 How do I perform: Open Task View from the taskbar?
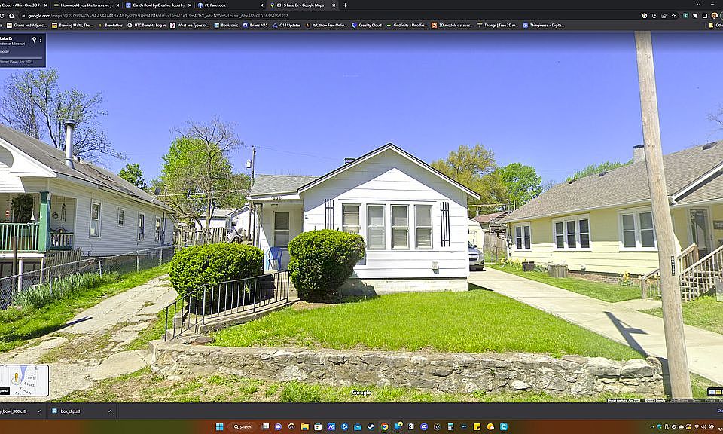265,427
